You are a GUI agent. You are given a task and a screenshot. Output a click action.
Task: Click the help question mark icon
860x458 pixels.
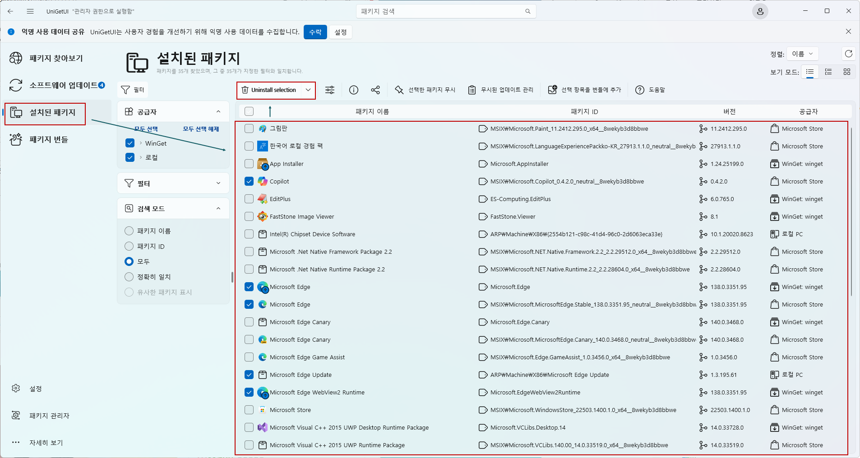tap(639, 90)
